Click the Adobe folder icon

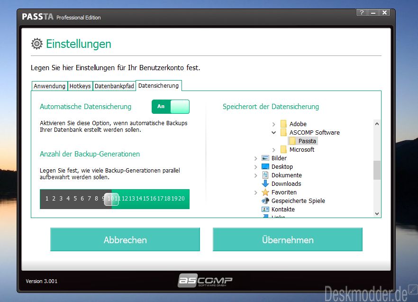[x=283, y=124]
